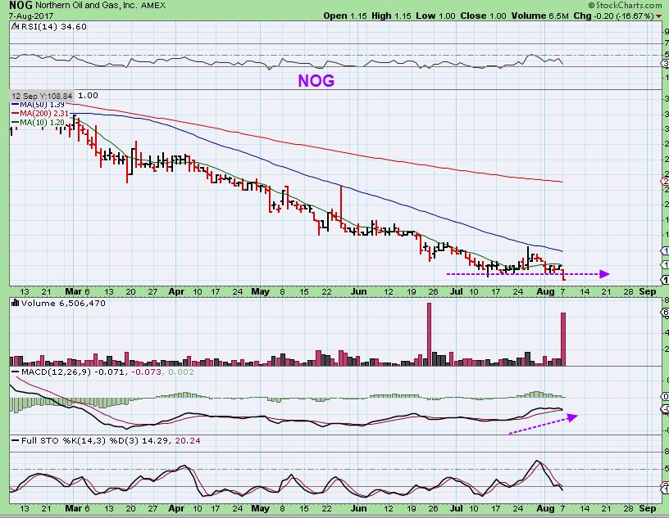Click the 'RSI(14) 34.60' legend text
This screenshot has height=518, width=669.
pos(53,26)
